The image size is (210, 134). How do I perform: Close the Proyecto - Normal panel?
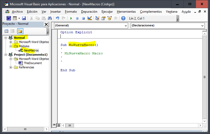(x=46, y=24)
